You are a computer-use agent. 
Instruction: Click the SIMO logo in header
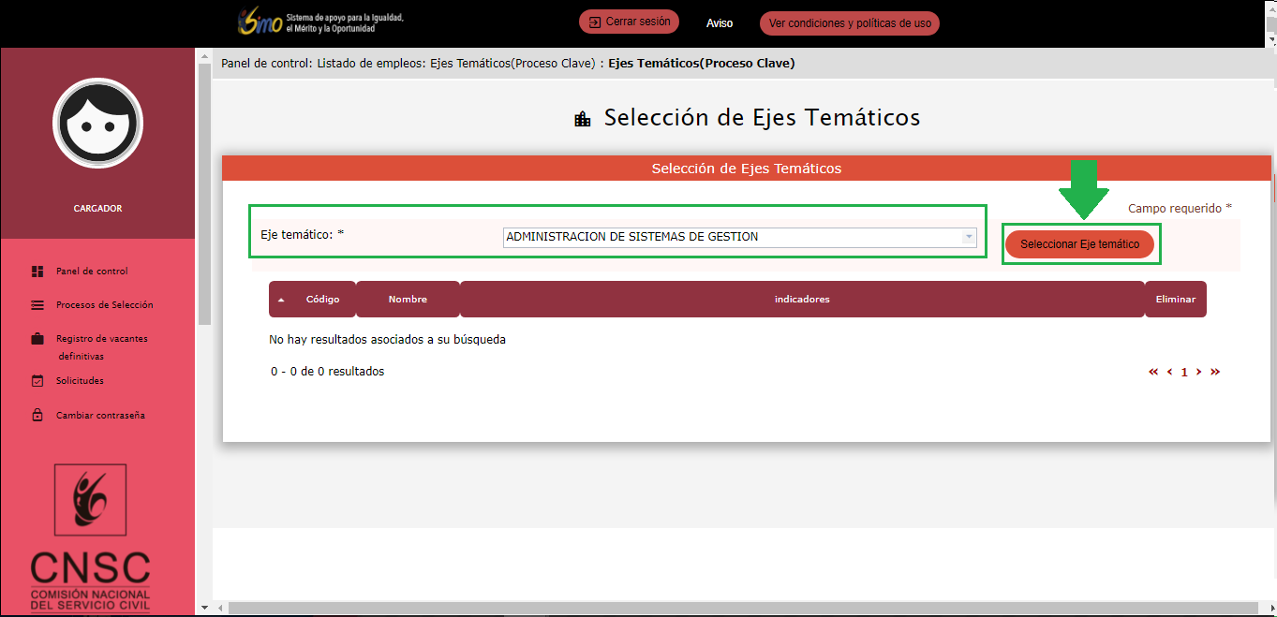click(x=260, y=22)
